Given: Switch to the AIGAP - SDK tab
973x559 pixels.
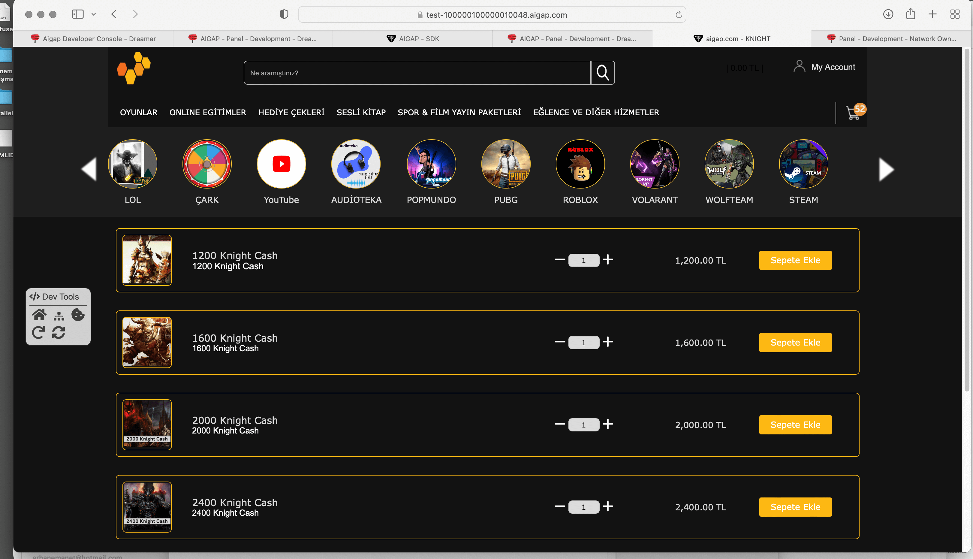Looking at the screenshot, I should point(413,38).
